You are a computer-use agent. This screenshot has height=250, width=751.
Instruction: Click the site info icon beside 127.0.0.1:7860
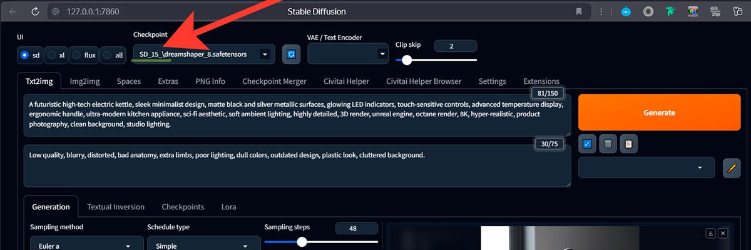tap(56, 11)
